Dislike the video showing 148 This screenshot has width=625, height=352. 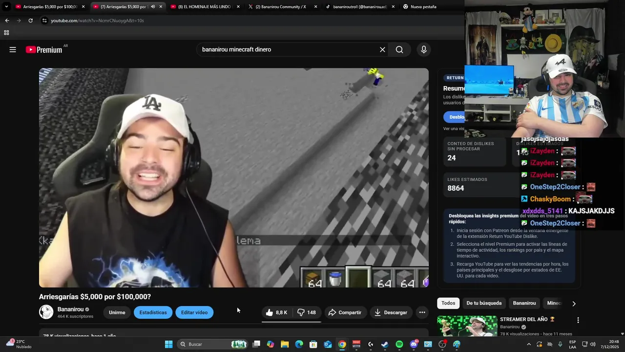coord(307,312)
